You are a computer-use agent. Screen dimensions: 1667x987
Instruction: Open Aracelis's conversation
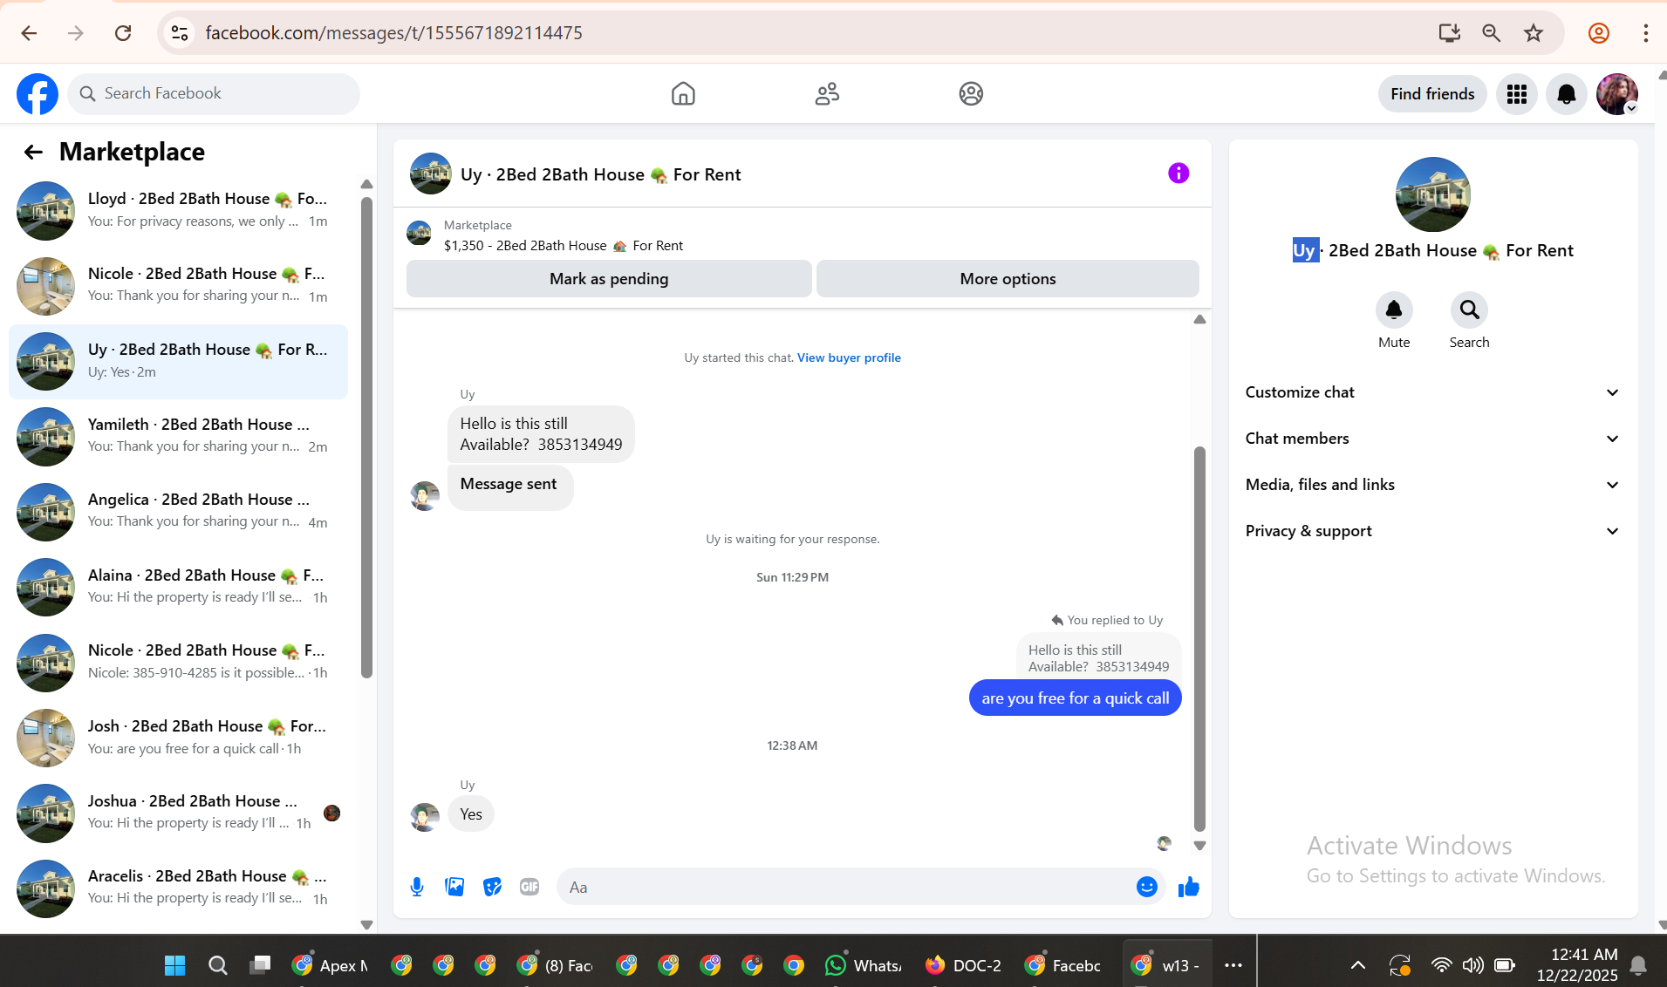pos(178,888)
